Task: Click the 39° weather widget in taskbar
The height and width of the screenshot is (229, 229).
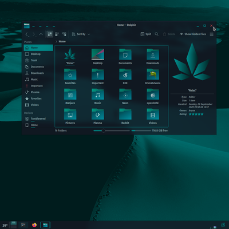Action: click(x=5, y=226)
